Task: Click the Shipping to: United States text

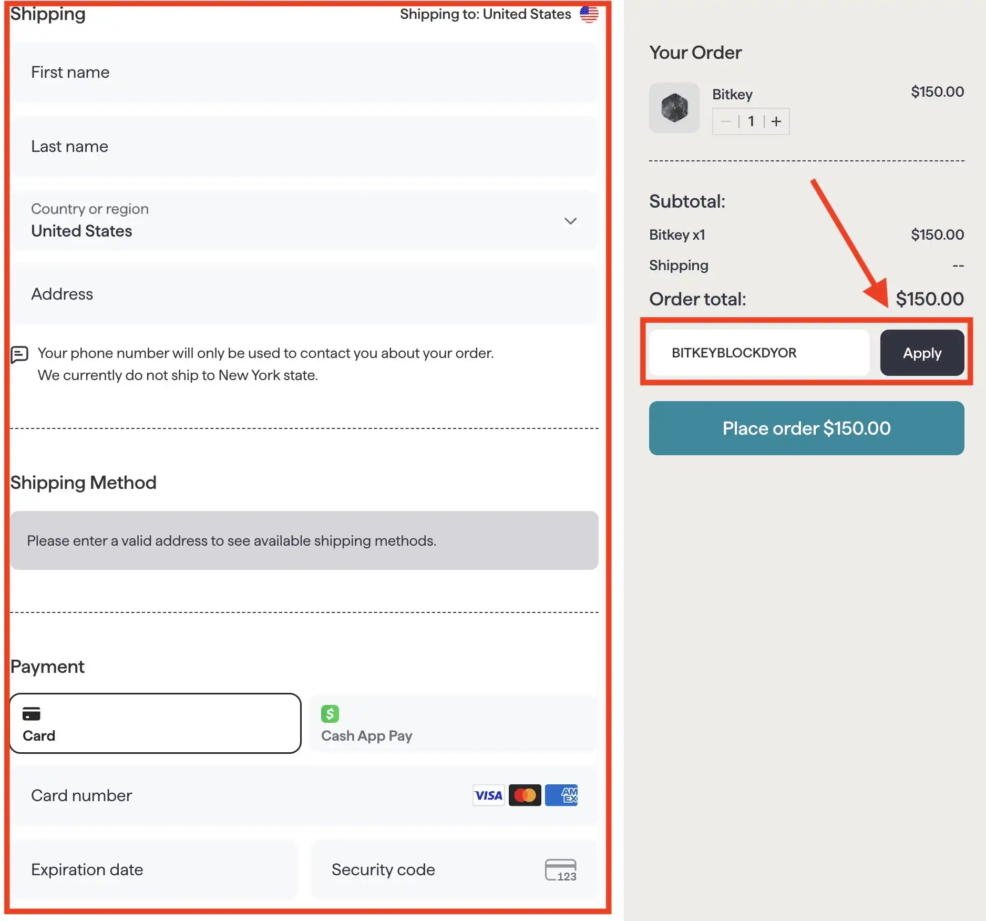Action: pos(485,14)
